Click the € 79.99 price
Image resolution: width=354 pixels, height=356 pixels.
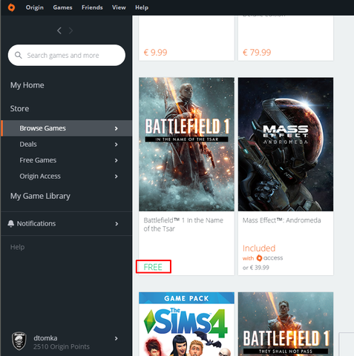(x=257, y=53)
